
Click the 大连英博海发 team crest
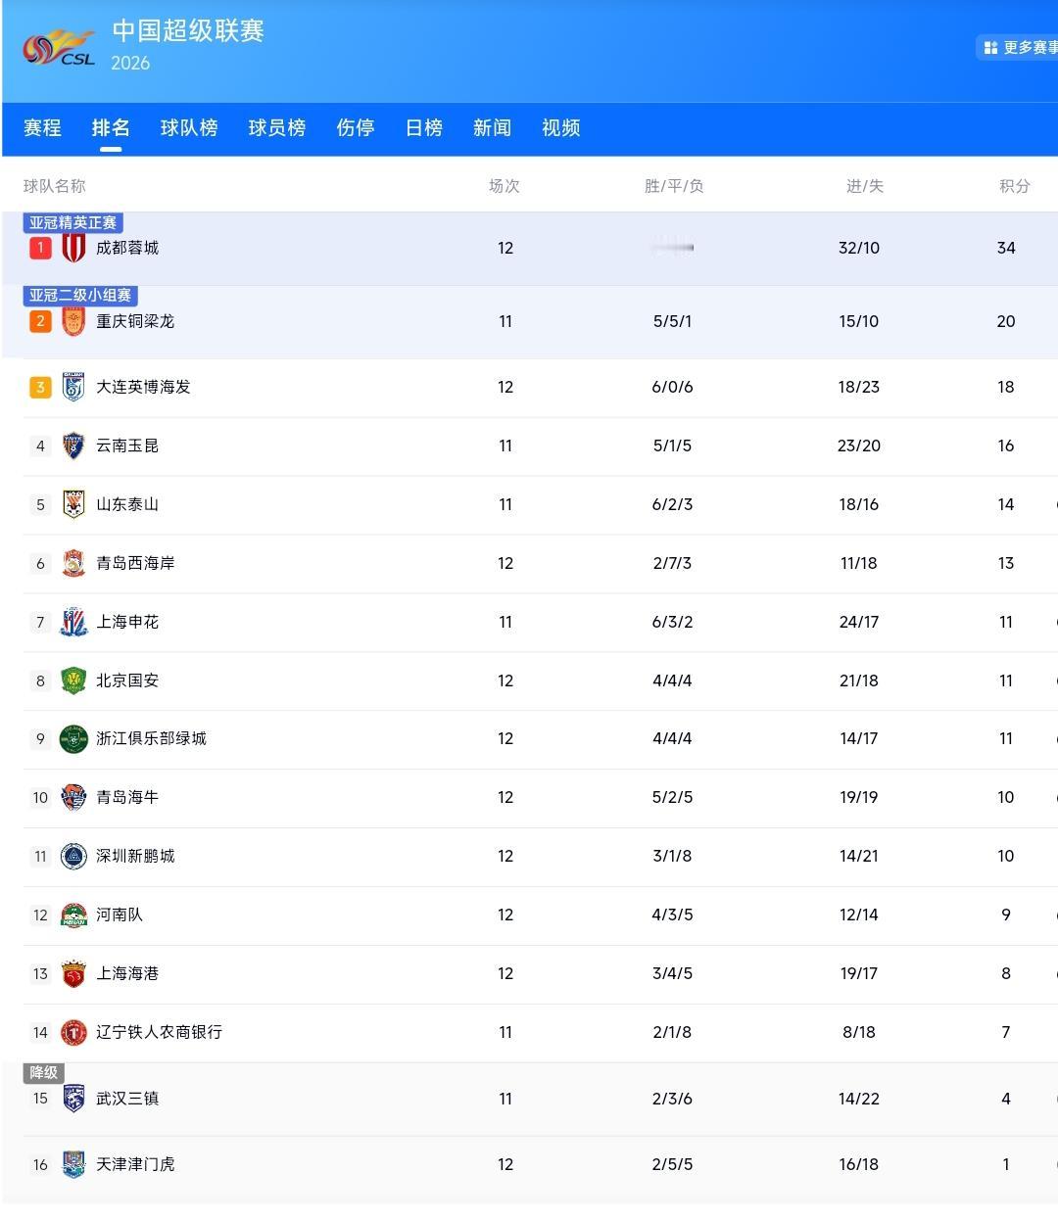coord(73,387)
